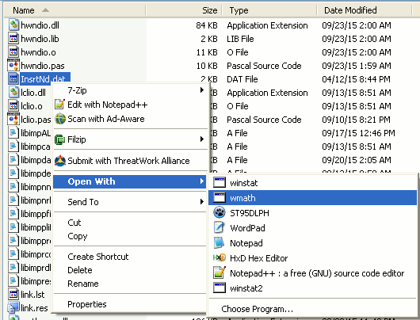
Task: Open file with WordPad
Action: (x=312, y=228)
